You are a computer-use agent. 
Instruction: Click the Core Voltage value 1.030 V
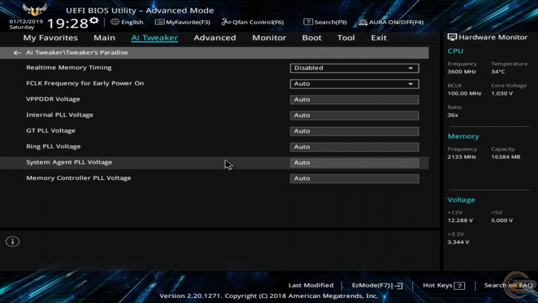[502, 93]
